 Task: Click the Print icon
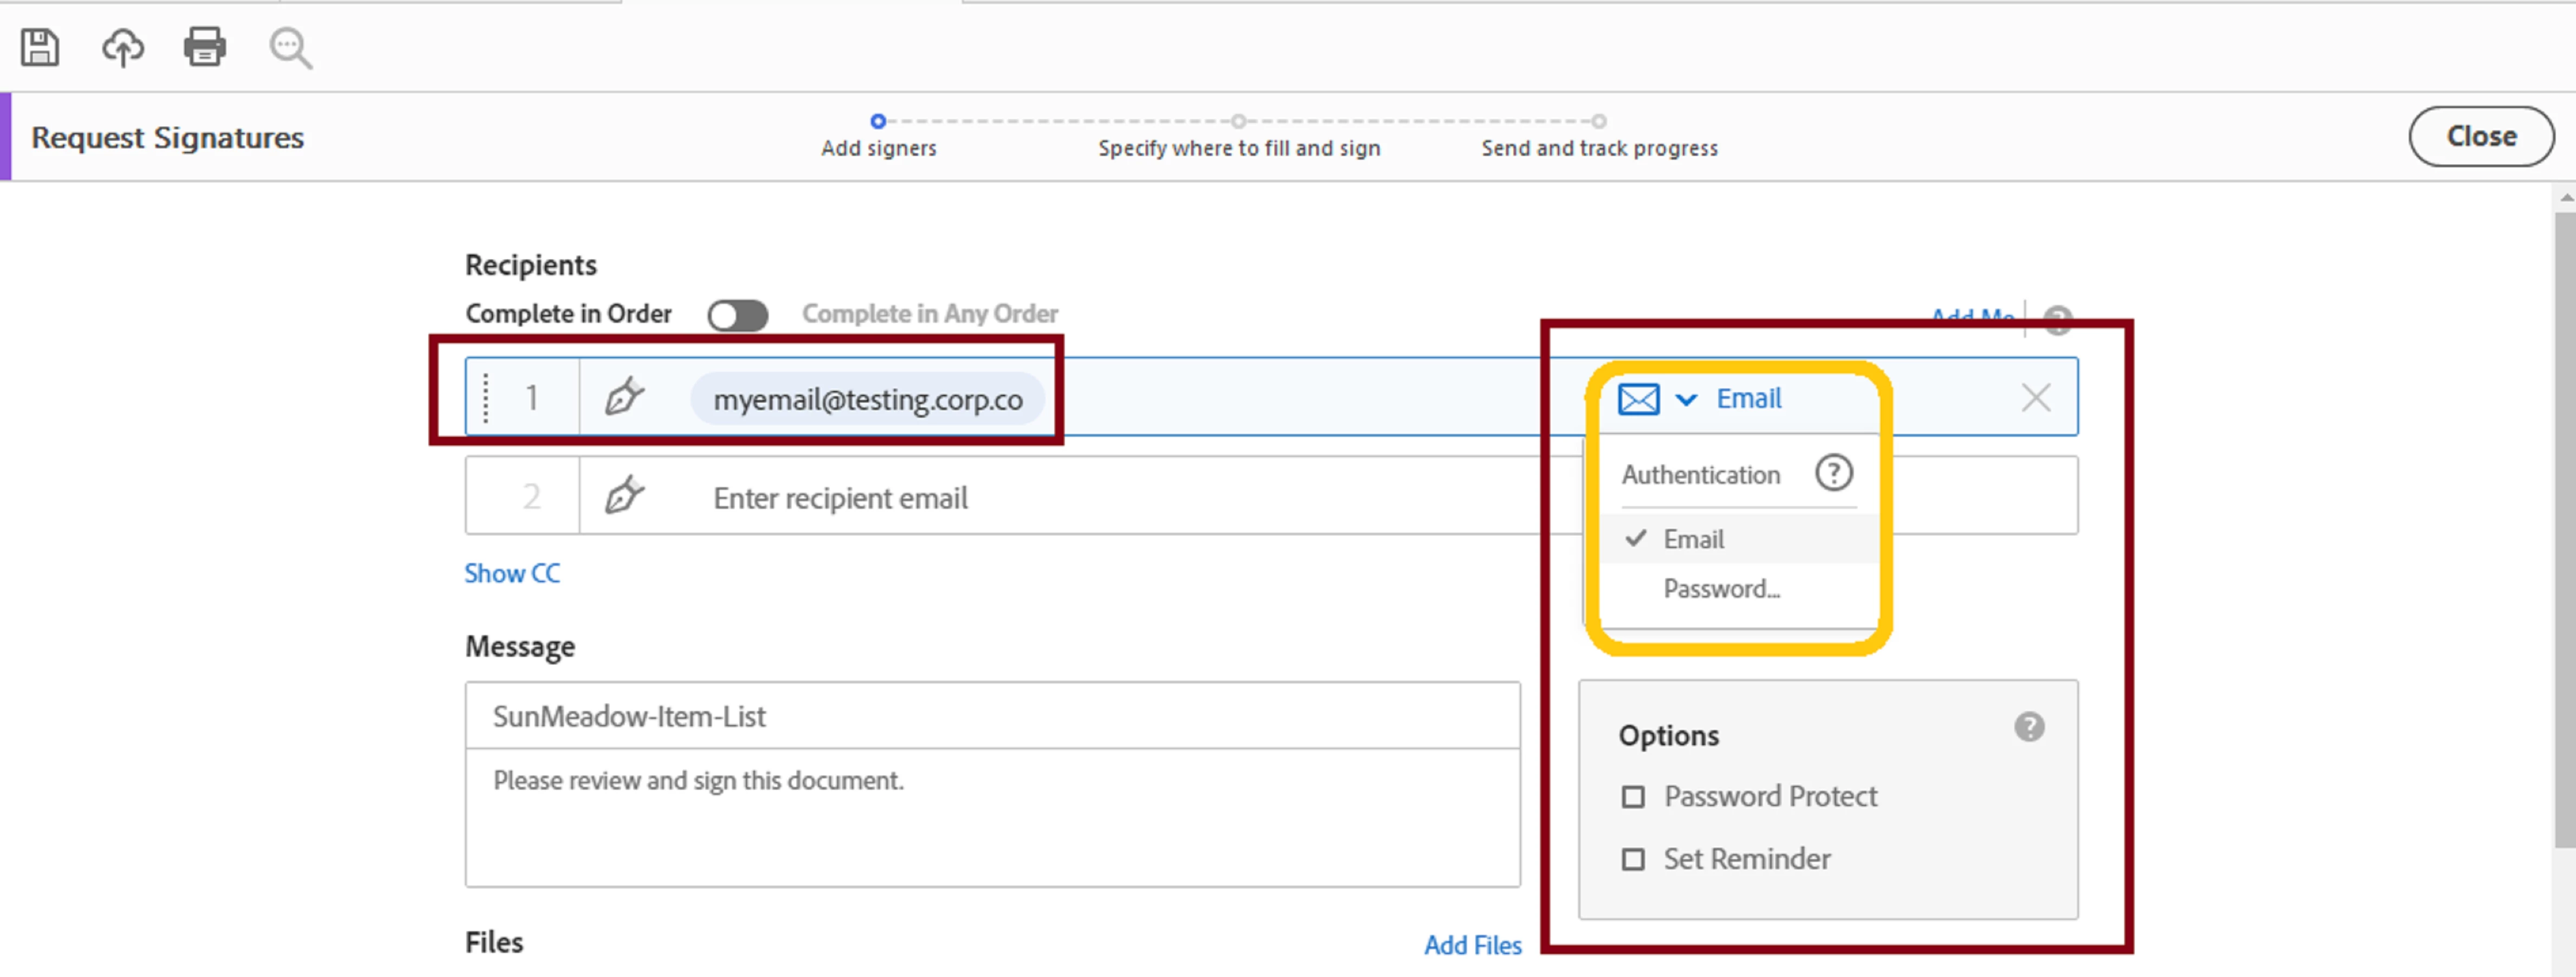point(205,47)
